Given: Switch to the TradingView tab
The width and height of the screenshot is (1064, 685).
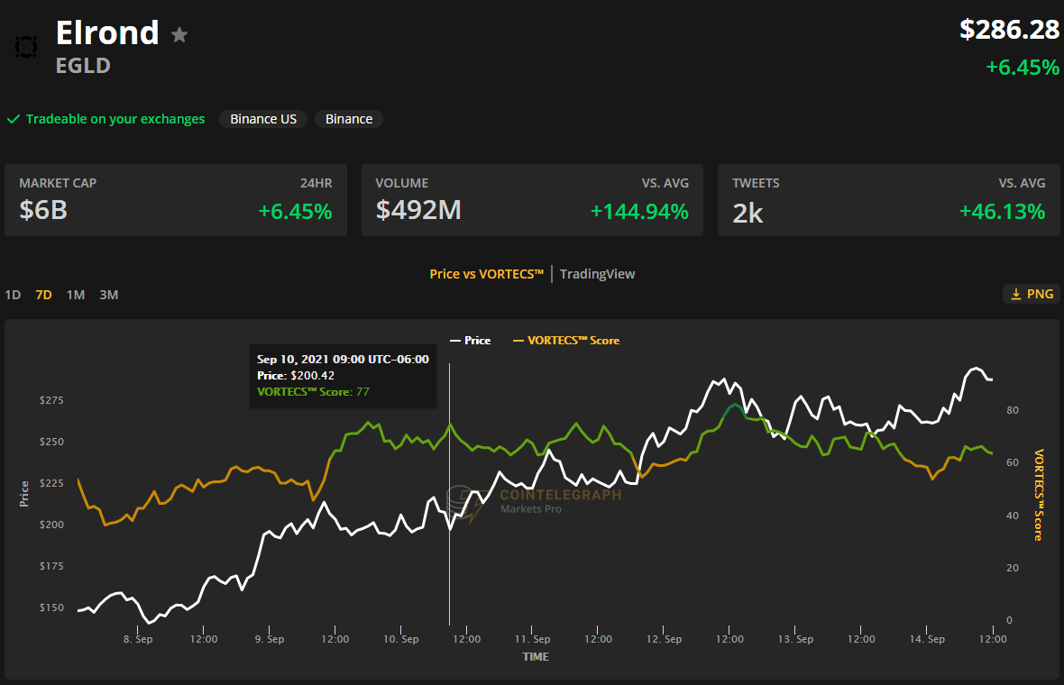Looking at the screenshot, I should pyautogui.click(x=597, y=274).
